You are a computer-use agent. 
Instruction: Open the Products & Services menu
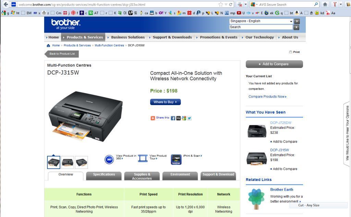tap(83, 37)
